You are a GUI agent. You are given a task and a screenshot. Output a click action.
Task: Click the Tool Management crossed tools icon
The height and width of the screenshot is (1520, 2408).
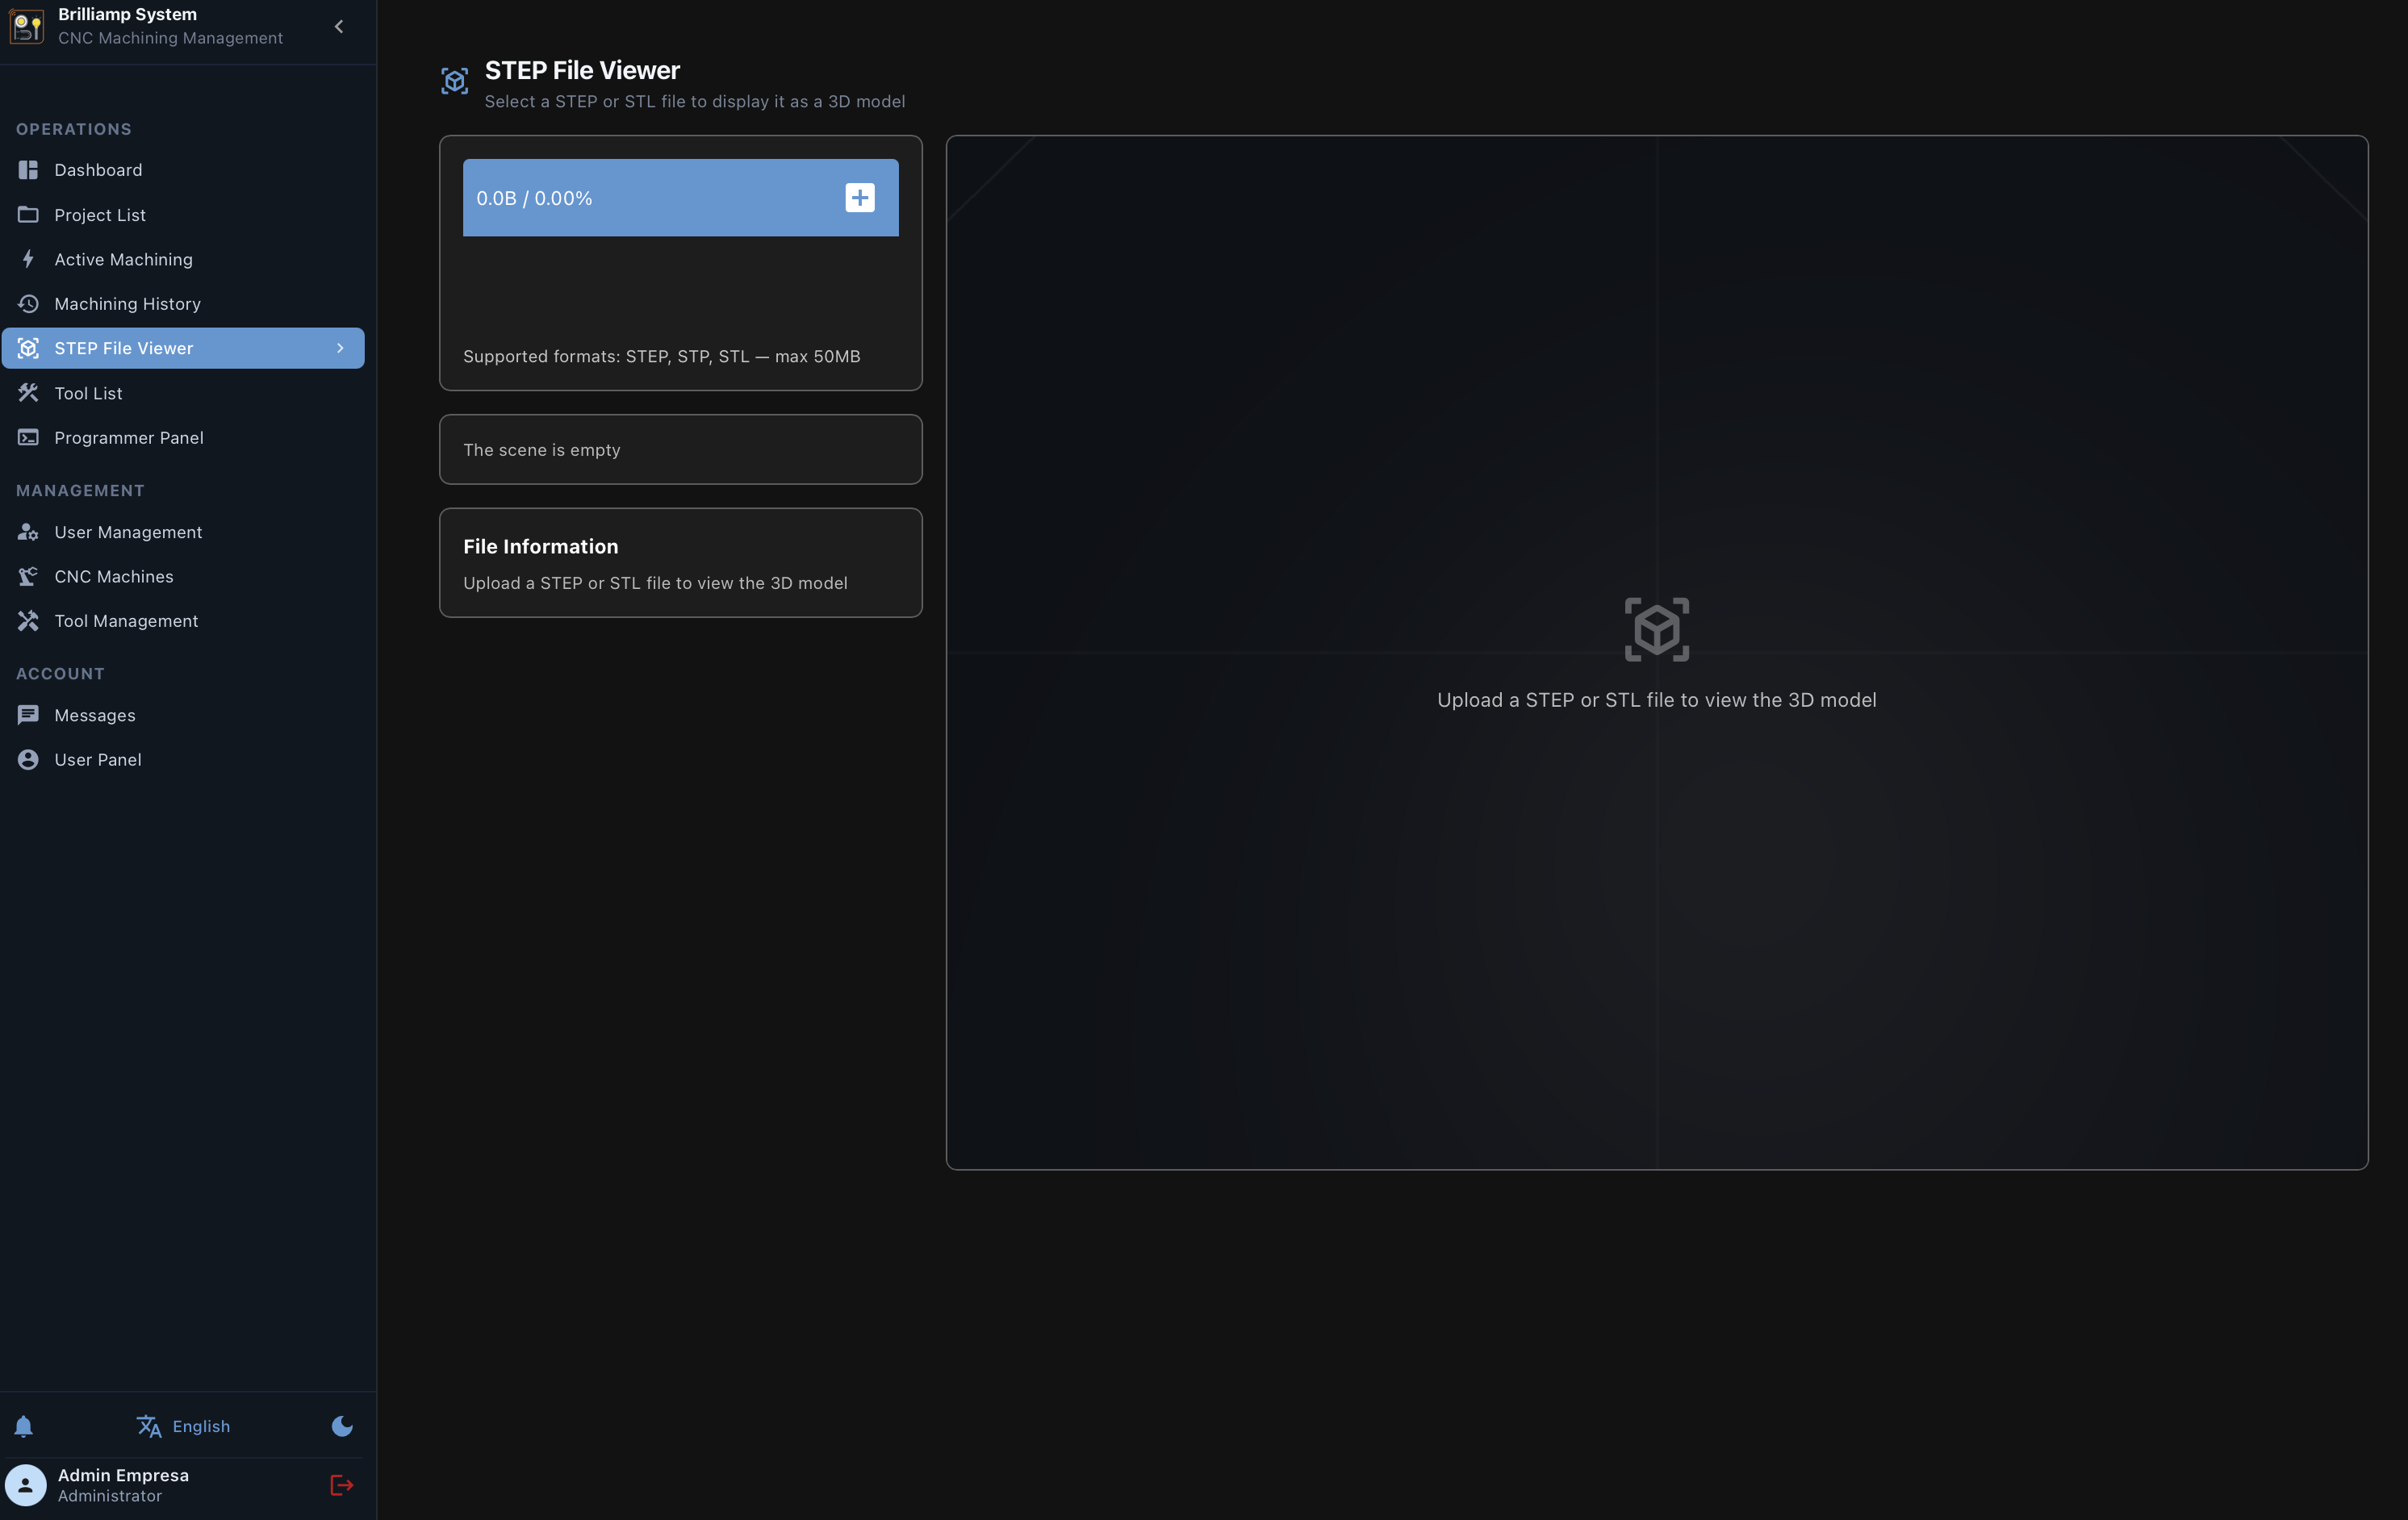point(28,621)
